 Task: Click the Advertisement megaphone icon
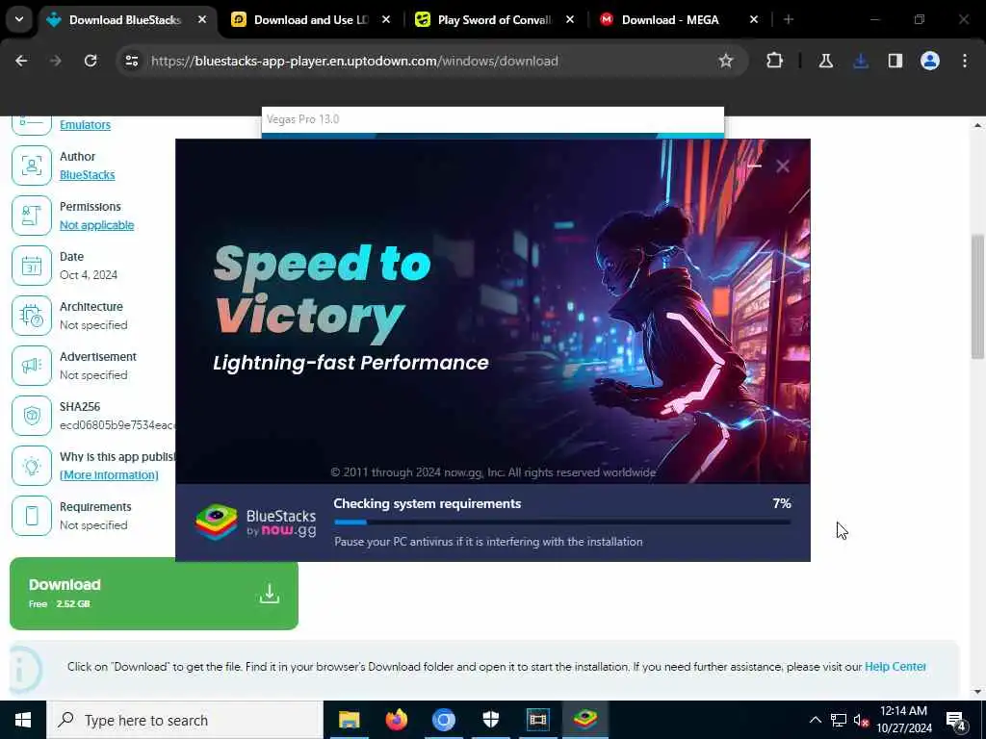click(32, 366)
